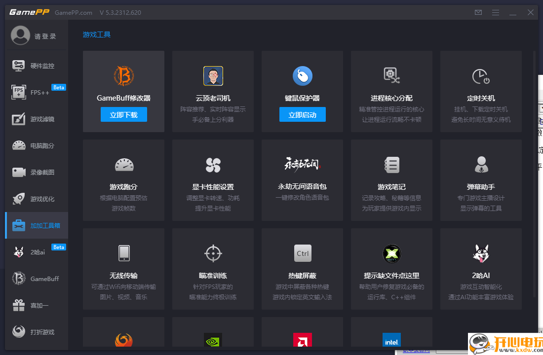Click the GameBuff修改器 flame B icon
This screenshot has height=355, width=543.
click(x=123, y=76)
